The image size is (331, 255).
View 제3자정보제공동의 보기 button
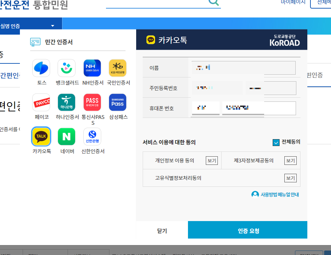tap(291, 160)
